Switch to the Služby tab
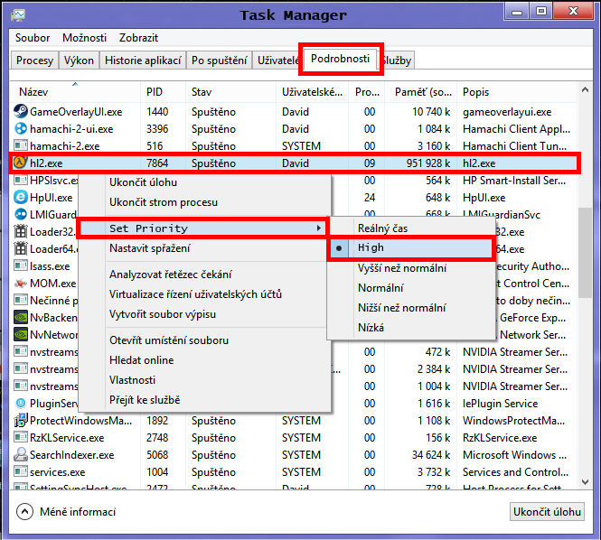601x540 pixels. pos(397,61)
